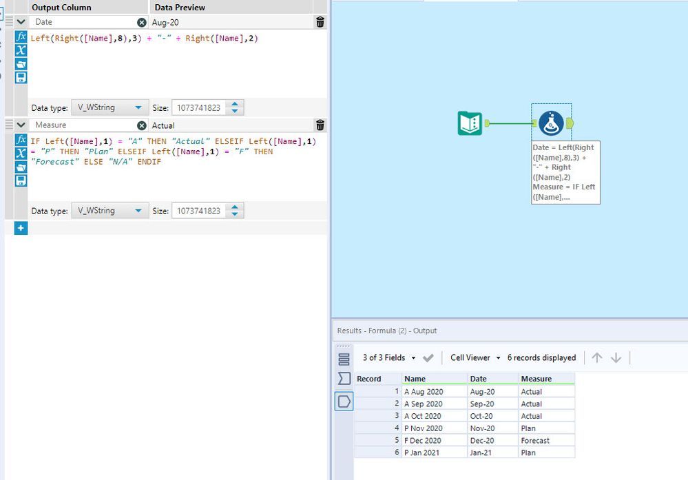The height and width of the screenshot is (480, 688).
Task: Edit the Date output column name field
Action: click(x=83, y=22)
